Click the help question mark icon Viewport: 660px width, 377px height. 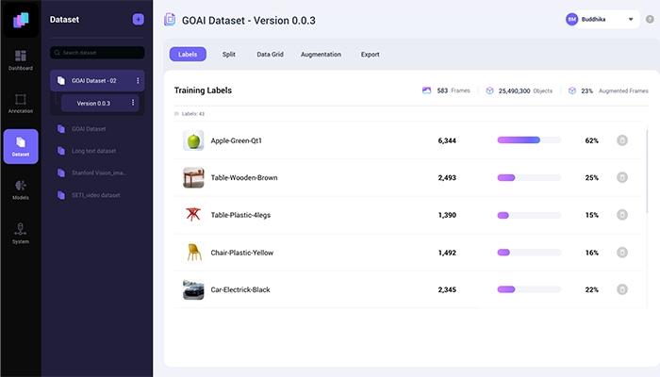(x=650, y=20)
